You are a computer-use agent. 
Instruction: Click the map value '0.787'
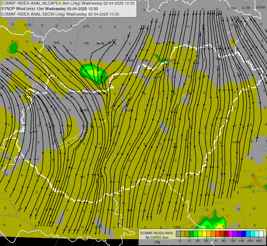[x=98, y=227]
